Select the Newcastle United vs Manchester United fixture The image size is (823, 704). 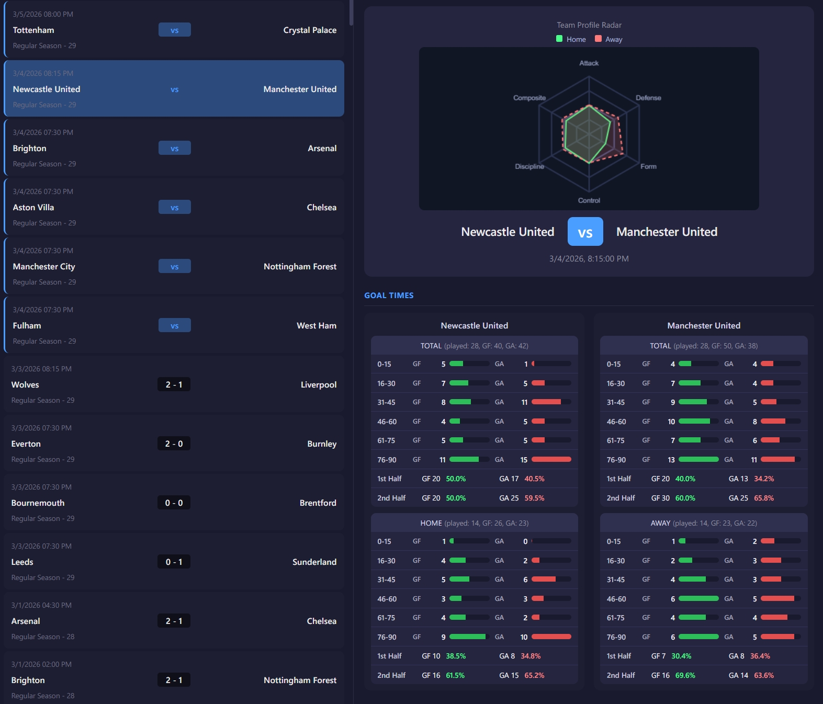coord(174,88)
